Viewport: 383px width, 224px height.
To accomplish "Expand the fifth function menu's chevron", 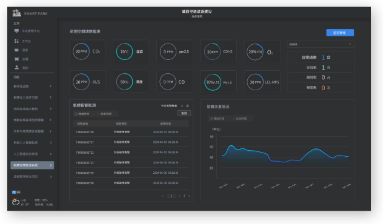I will point(50,131).
